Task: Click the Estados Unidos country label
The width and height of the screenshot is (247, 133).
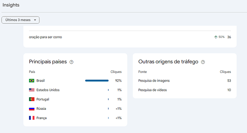Action: pyautogui.click(x=48, y=90)
